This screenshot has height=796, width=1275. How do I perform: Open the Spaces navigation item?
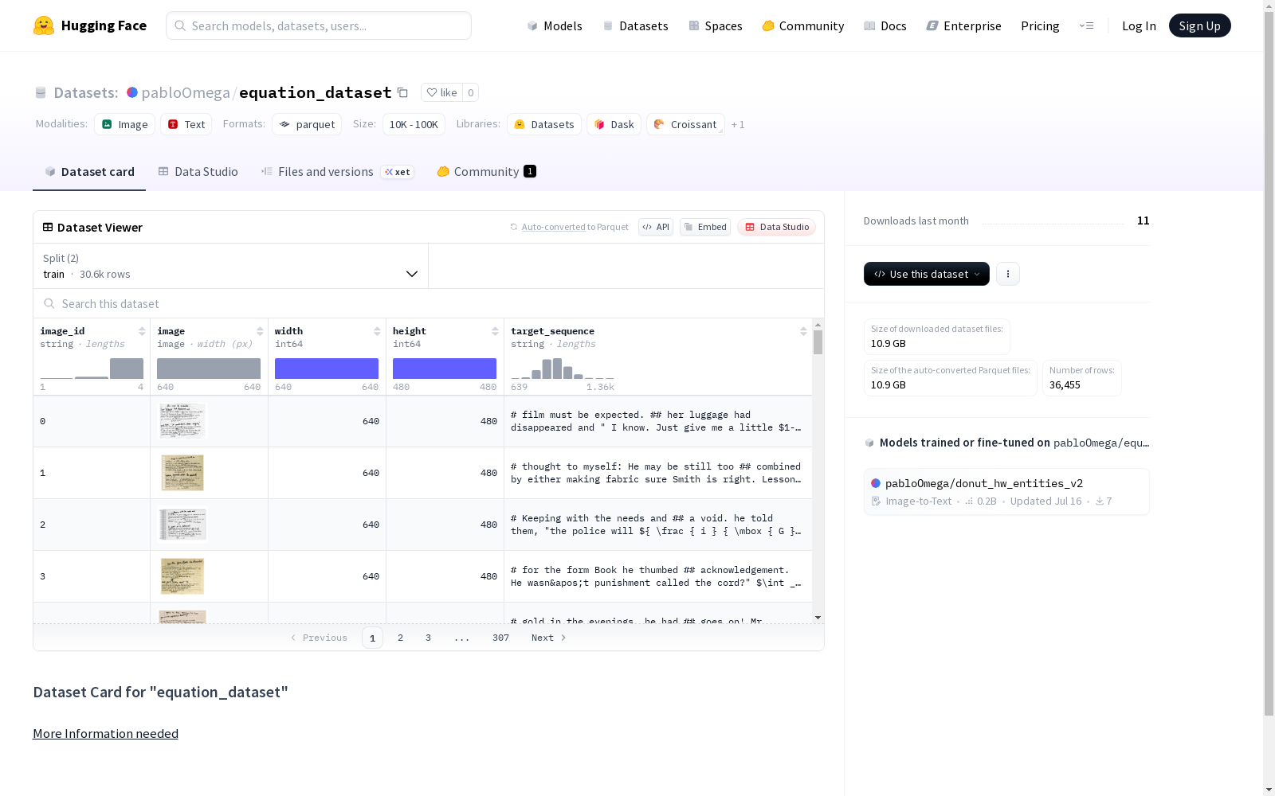(716, 25)
